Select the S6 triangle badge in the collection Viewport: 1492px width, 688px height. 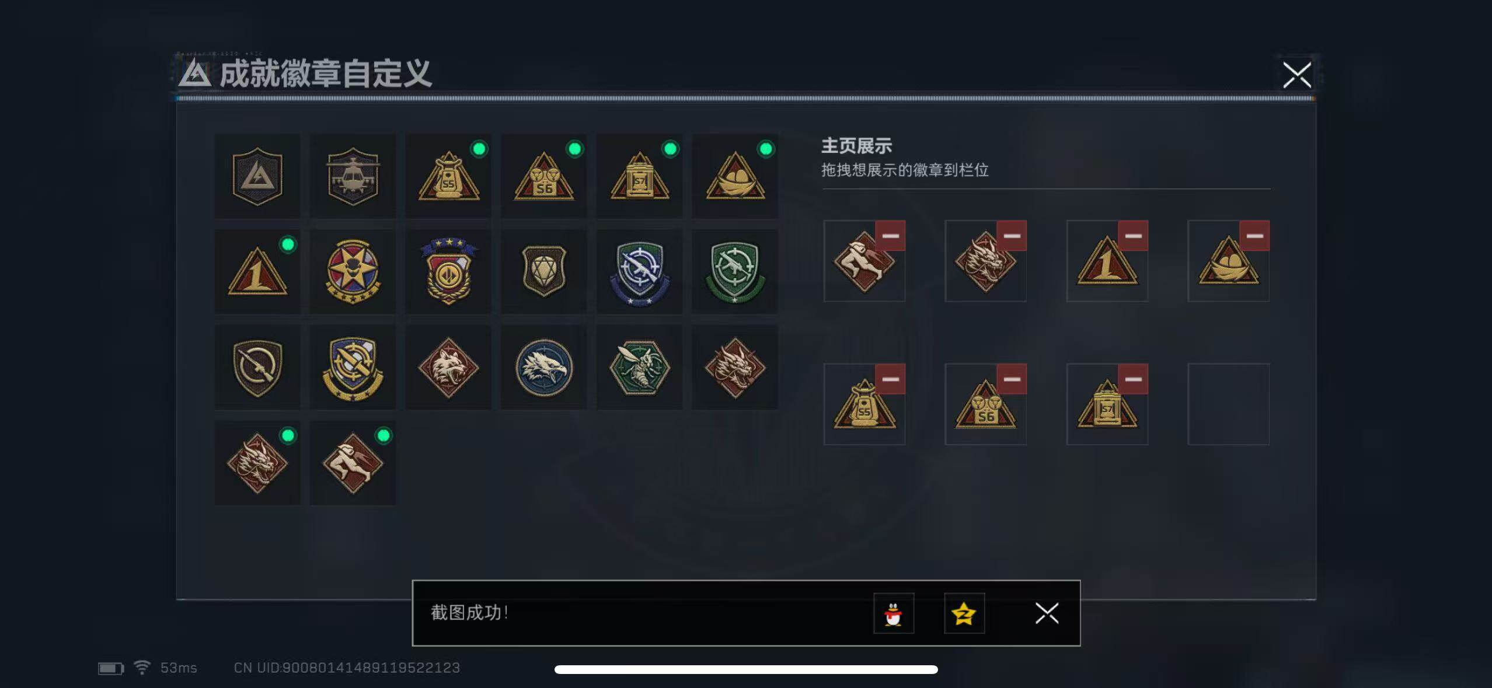point(544,176)
